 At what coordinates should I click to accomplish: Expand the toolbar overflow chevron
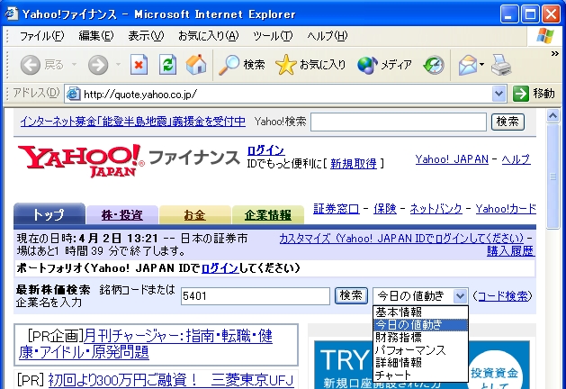pyautogui.click(x=555, y=54)
